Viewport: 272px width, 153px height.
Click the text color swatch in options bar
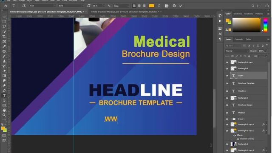point(151,6)
